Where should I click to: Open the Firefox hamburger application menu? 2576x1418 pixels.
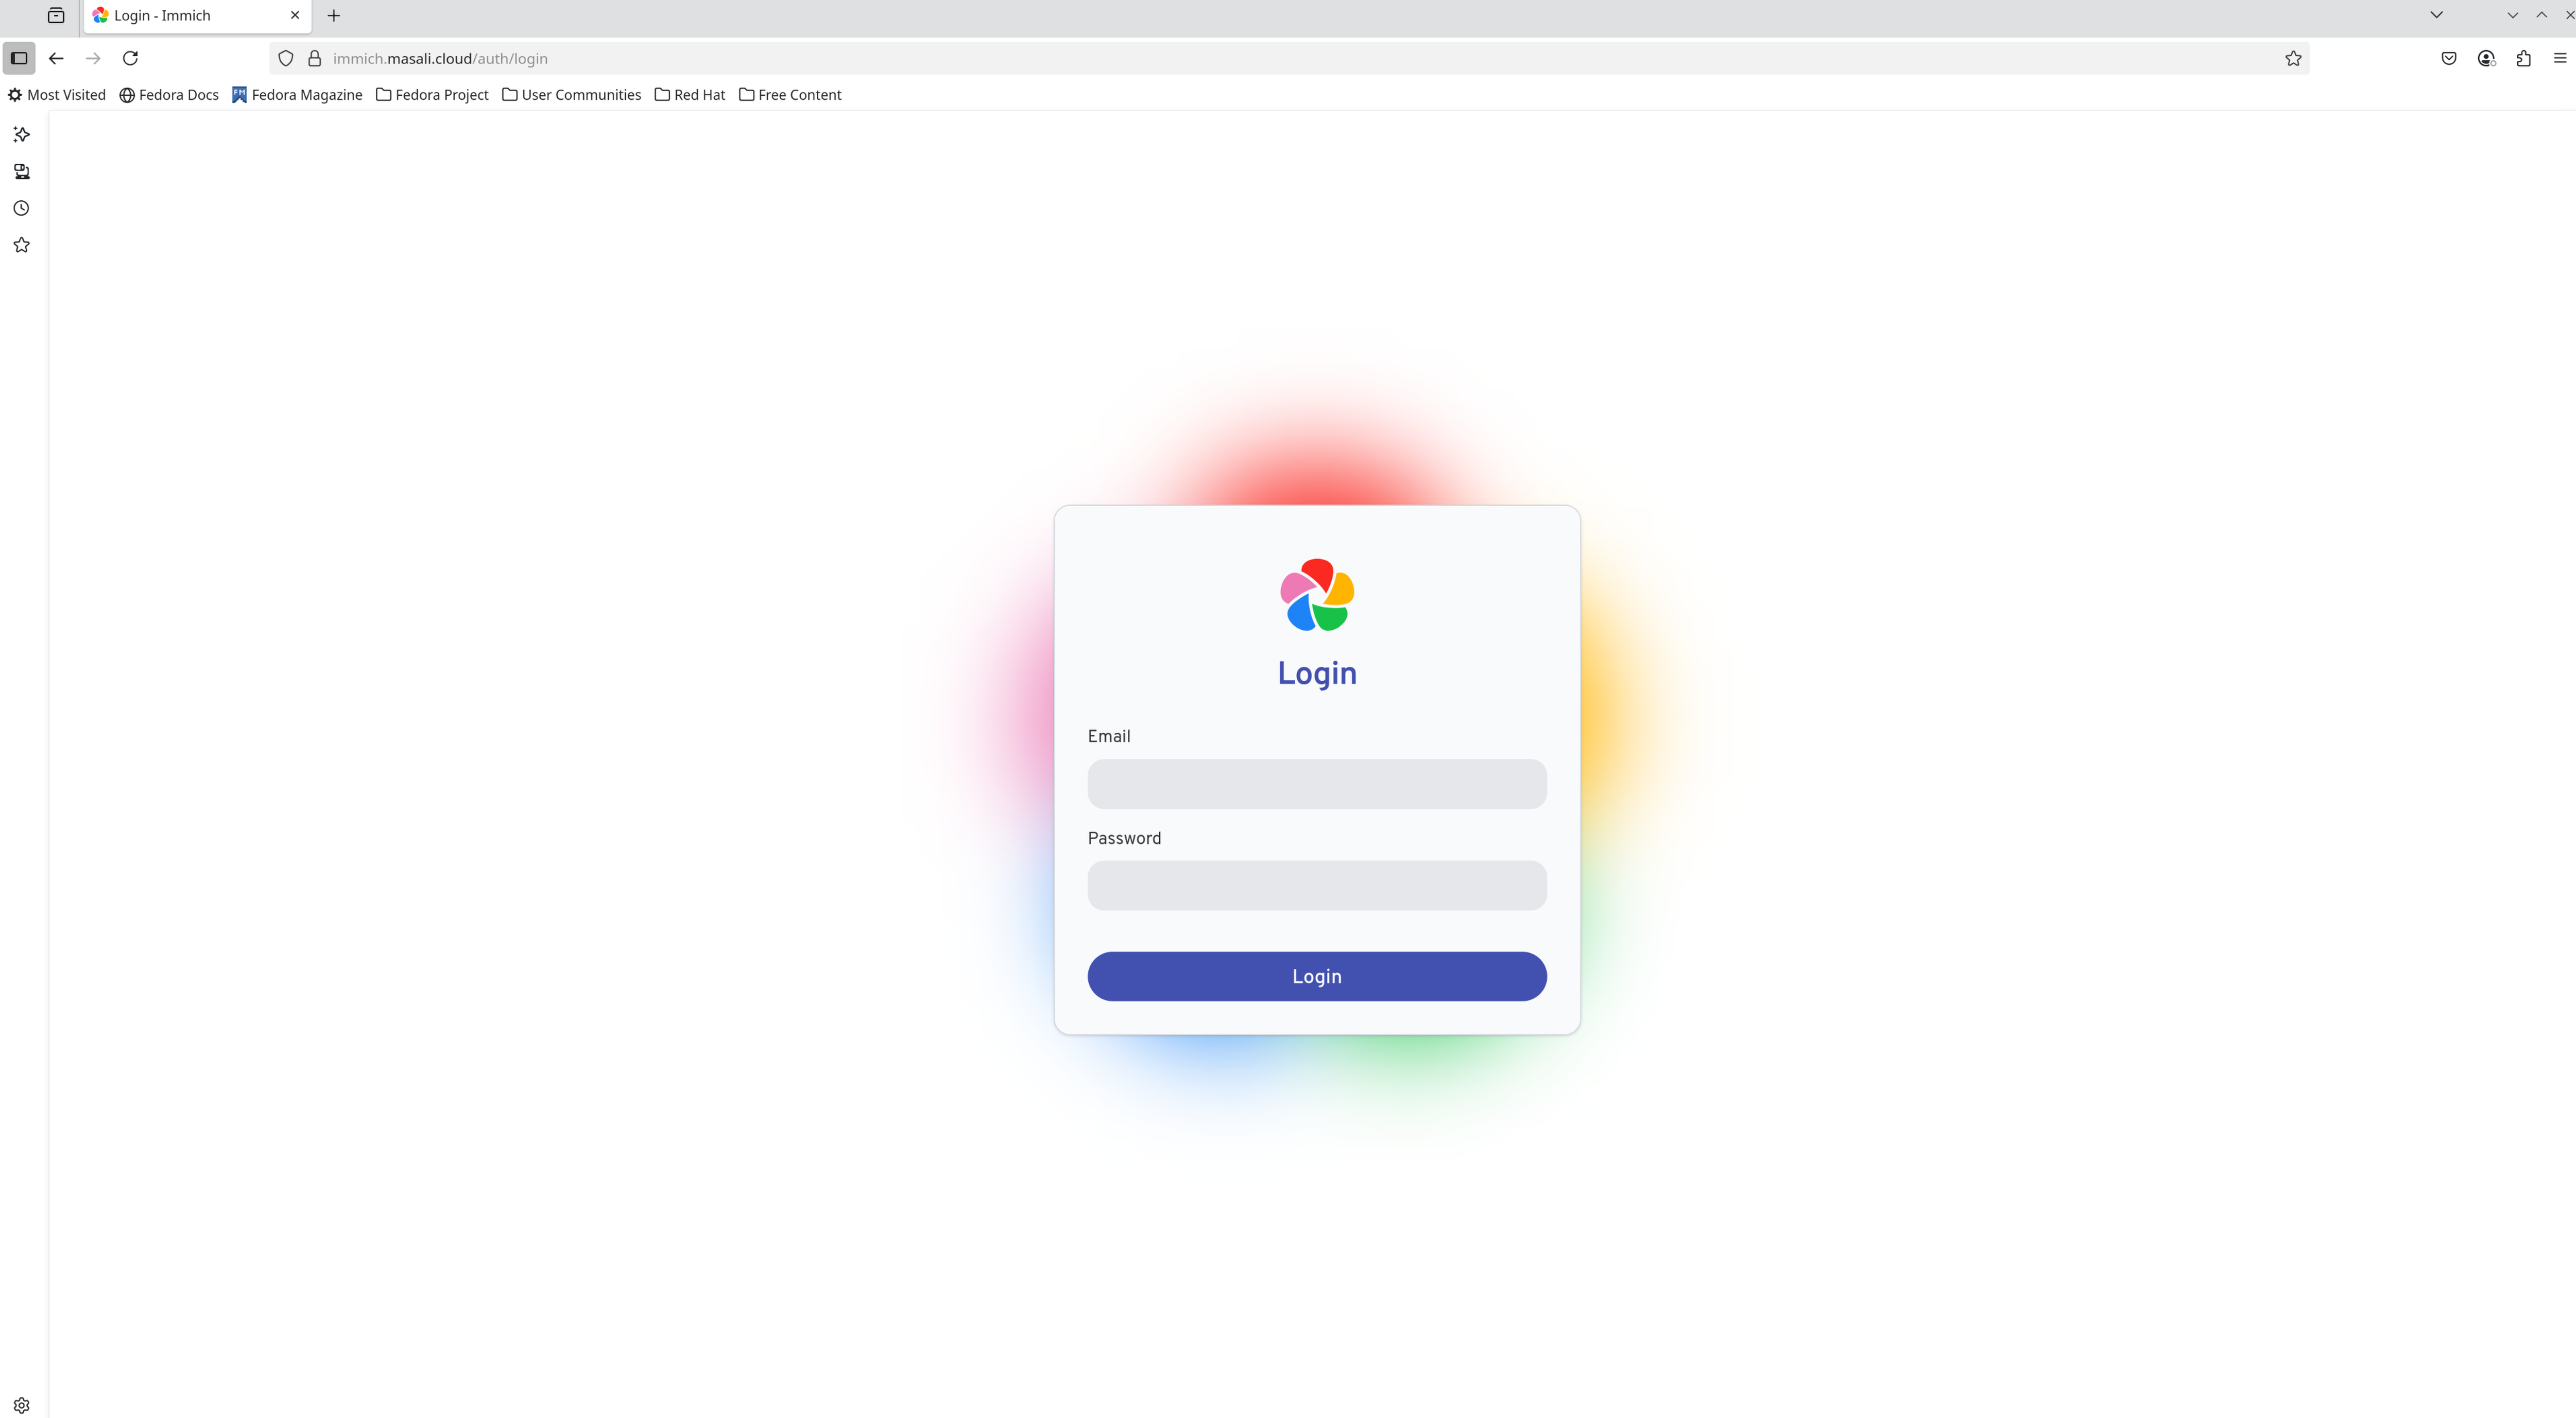pos(2559,58)
